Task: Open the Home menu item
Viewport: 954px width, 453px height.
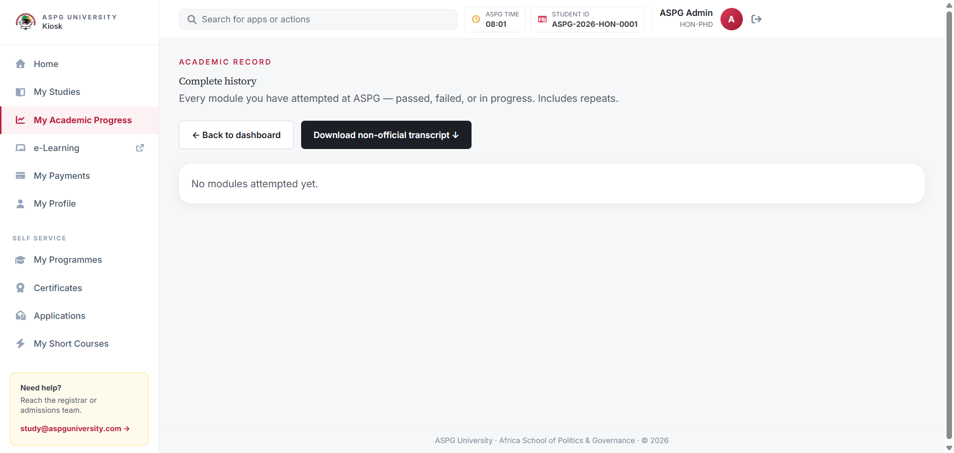Action: [79, 64]
